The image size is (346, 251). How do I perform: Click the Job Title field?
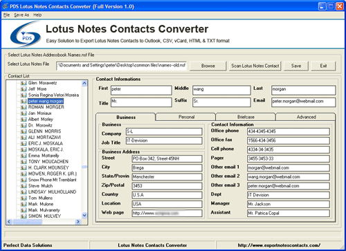pyautogui.click(x=164, y=140)
